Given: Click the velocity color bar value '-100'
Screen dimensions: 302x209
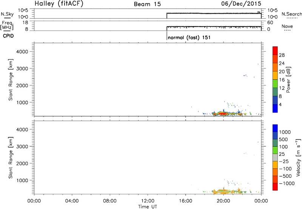Looking at the screenshot, I should click(x=285, y=169).
